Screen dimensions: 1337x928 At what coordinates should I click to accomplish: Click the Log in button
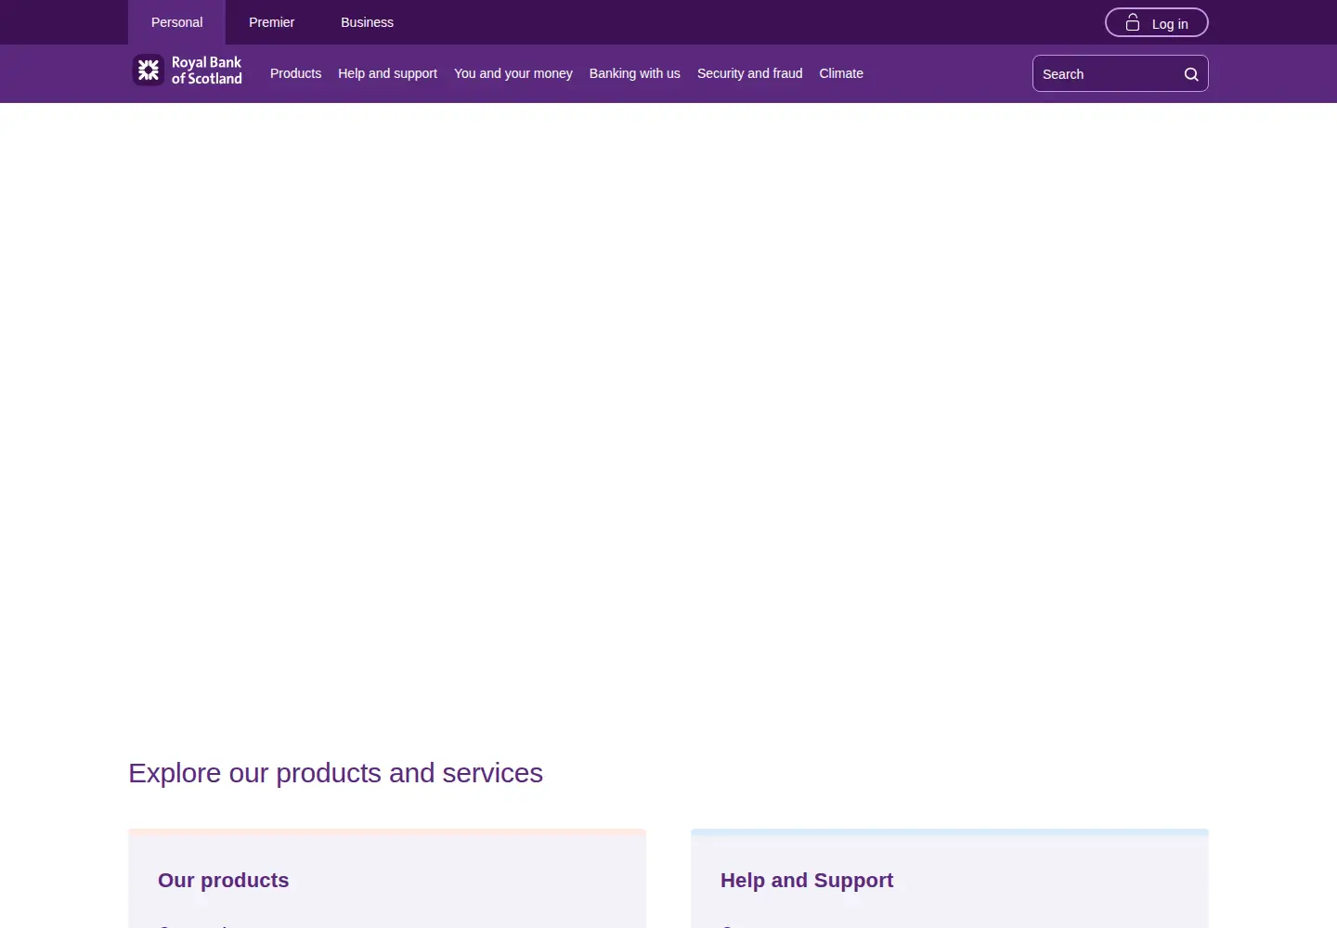point(1157,22)
